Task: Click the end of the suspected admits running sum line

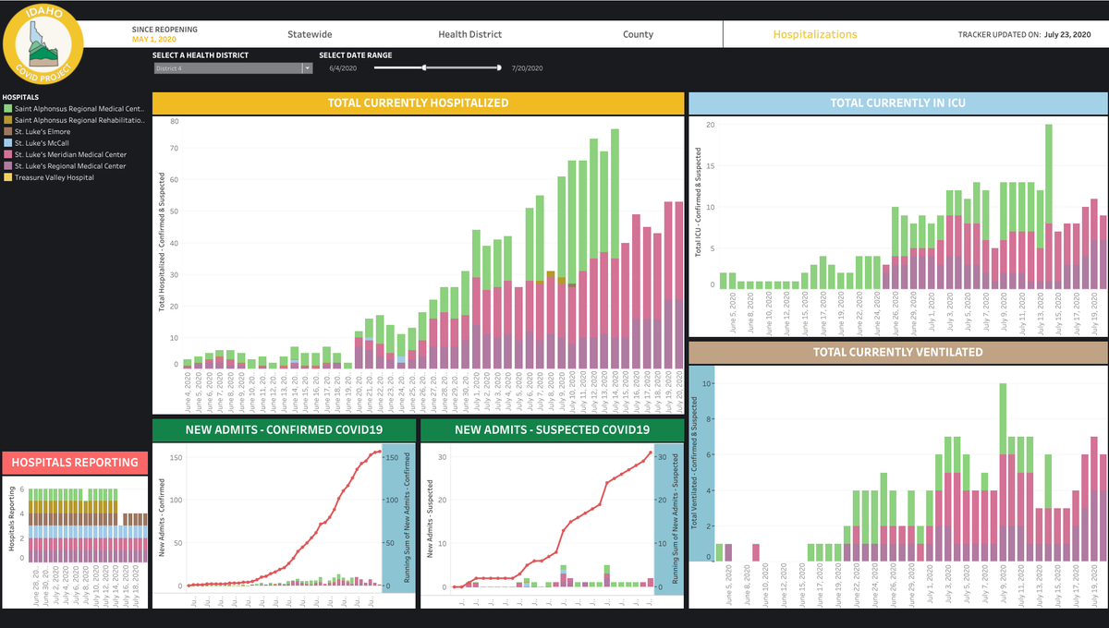Action: pos(649,453)
